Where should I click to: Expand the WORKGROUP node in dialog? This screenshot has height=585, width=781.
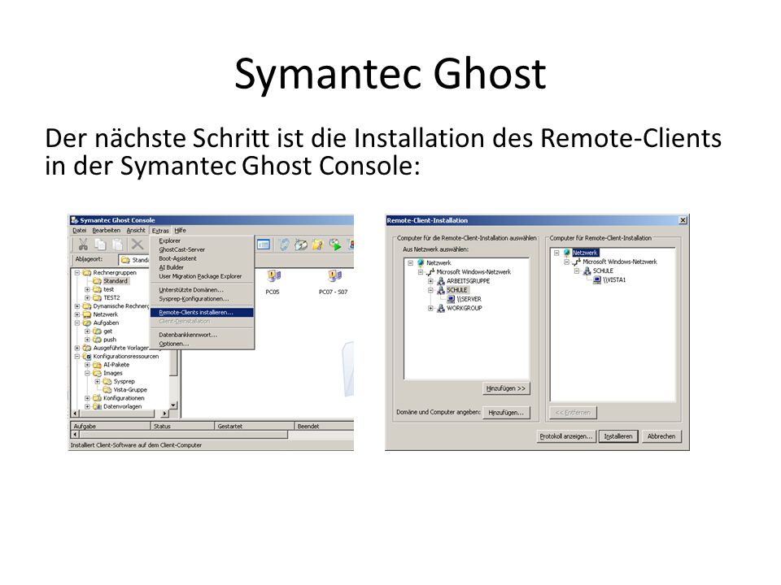(x=430, y=309)
